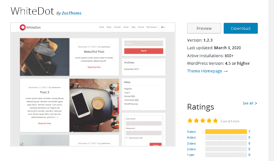Open the ZeeTheme author link
The image size is (274, 161).
coord(72,13)
